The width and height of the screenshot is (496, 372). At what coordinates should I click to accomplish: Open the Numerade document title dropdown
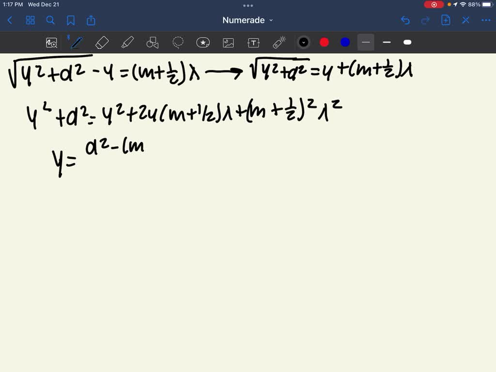coord(248,20)
